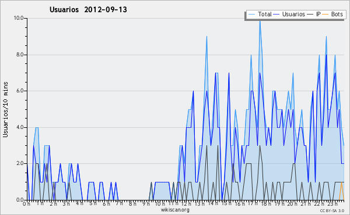
Task: Click the orange Bots spike after 23h
Action: click(x=341, y=191)
